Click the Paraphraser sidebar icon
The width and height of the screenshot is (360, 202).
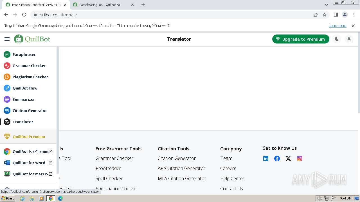click(x=7, y=54)
